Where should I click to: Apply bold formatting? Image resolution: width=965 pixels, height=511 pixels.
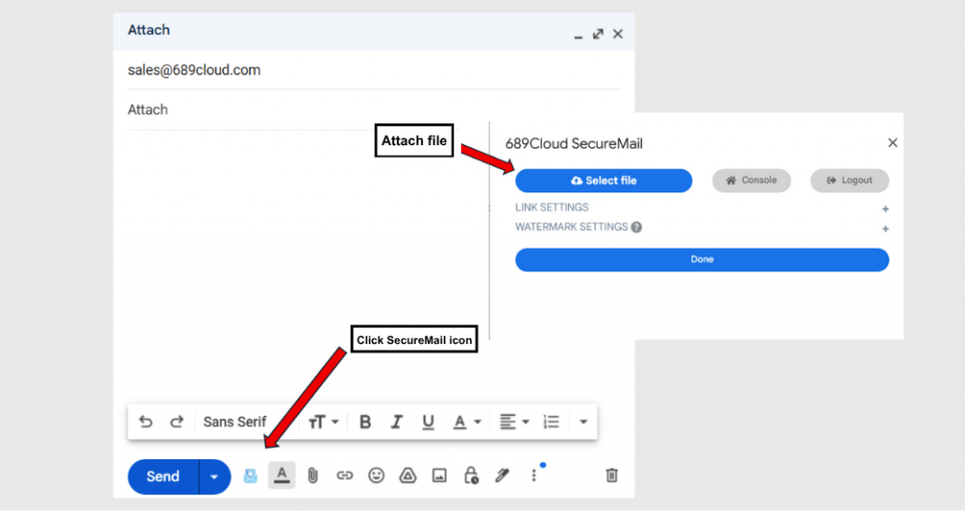[365, 421]
